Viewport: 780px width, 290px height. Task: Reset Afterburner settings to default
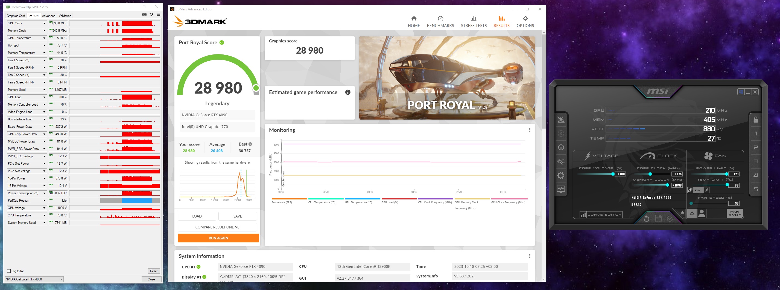click(x=647, y=218)
